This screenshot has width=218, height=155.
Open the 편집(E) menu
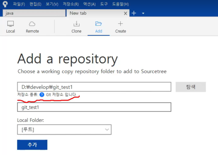tap(35, 4)
